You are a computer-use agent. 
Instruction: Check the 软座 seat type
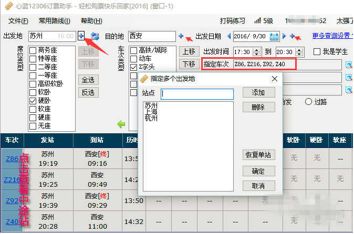pyautogui.click(x=33, y=109)
